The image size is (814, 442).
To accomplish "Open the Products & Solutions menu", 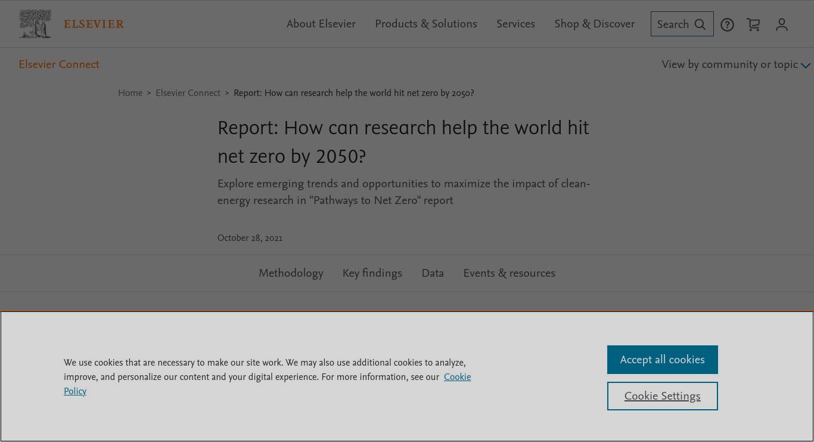I will 426,24.
